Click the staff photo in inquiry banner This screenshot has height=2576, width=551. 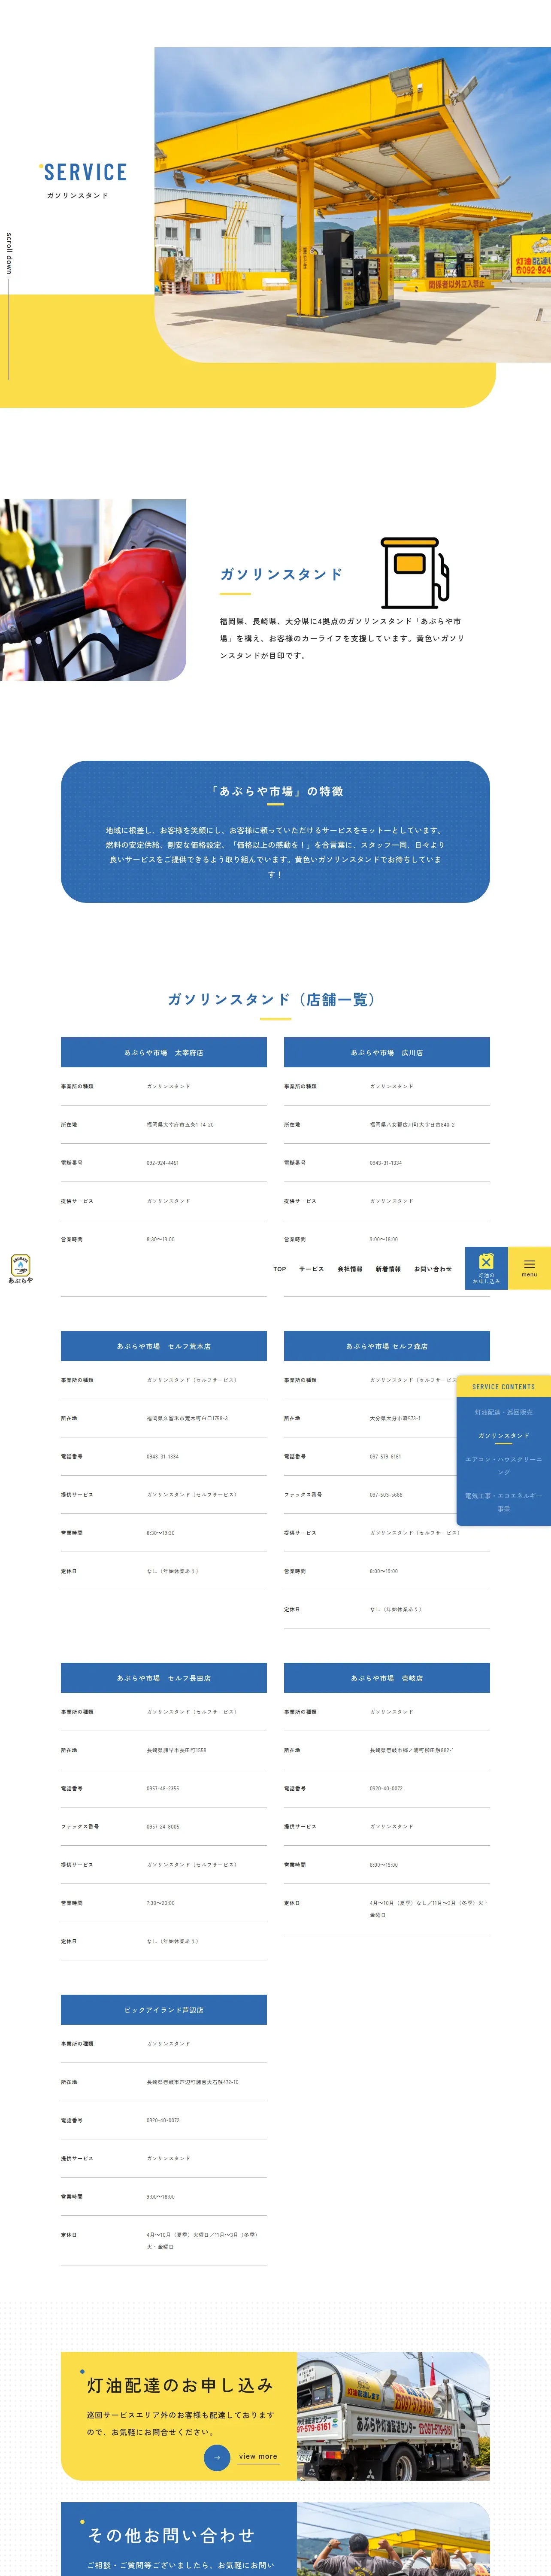(393, 2539)
